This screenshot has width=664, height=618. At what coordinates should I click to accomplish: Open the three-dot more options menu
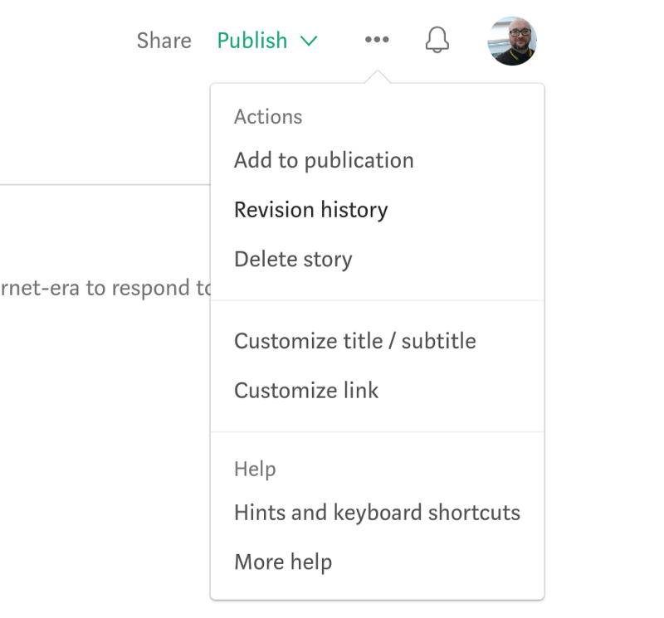377,40
